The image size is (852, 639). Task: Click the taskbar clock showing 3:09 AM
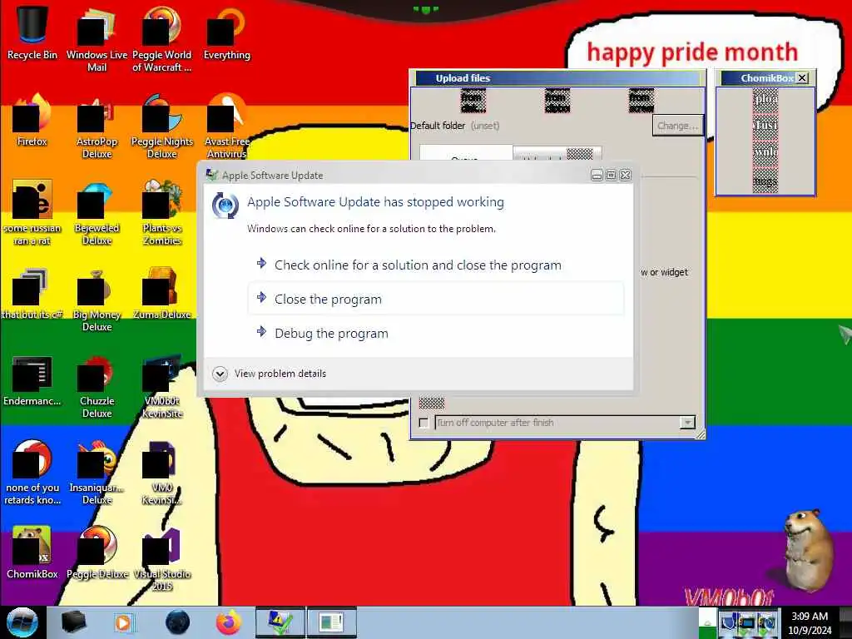tap(810, 622)
